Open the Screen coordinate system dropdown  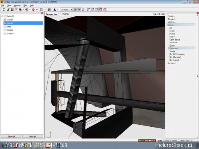[67, 10]
